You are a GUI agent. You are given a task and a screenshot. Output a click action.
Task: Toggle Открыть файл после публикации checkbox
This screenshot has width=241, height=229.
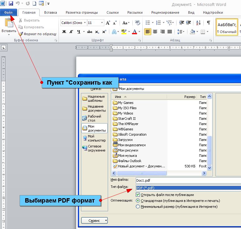pyautogui.click(x=138, y=195)
